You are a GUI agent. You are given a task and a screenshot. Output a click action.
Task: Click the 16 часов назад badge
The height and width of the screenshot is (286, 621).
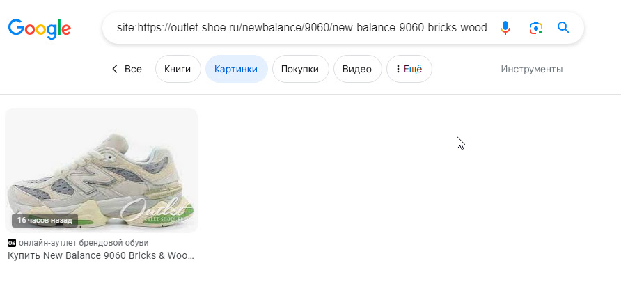coord(45,221)
